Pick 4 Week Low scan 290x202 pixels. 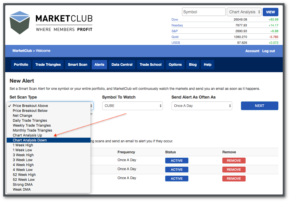(49, 170)
